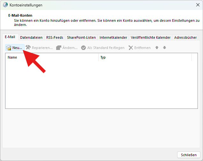Click the Reparieren wrench icon
Image resolution: width=203 pixels, height=161 pixels.
click(28, 48)
